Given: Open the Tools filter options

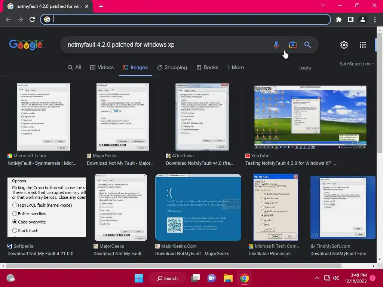Looking at the screenshot, I should tap(304, 68).
